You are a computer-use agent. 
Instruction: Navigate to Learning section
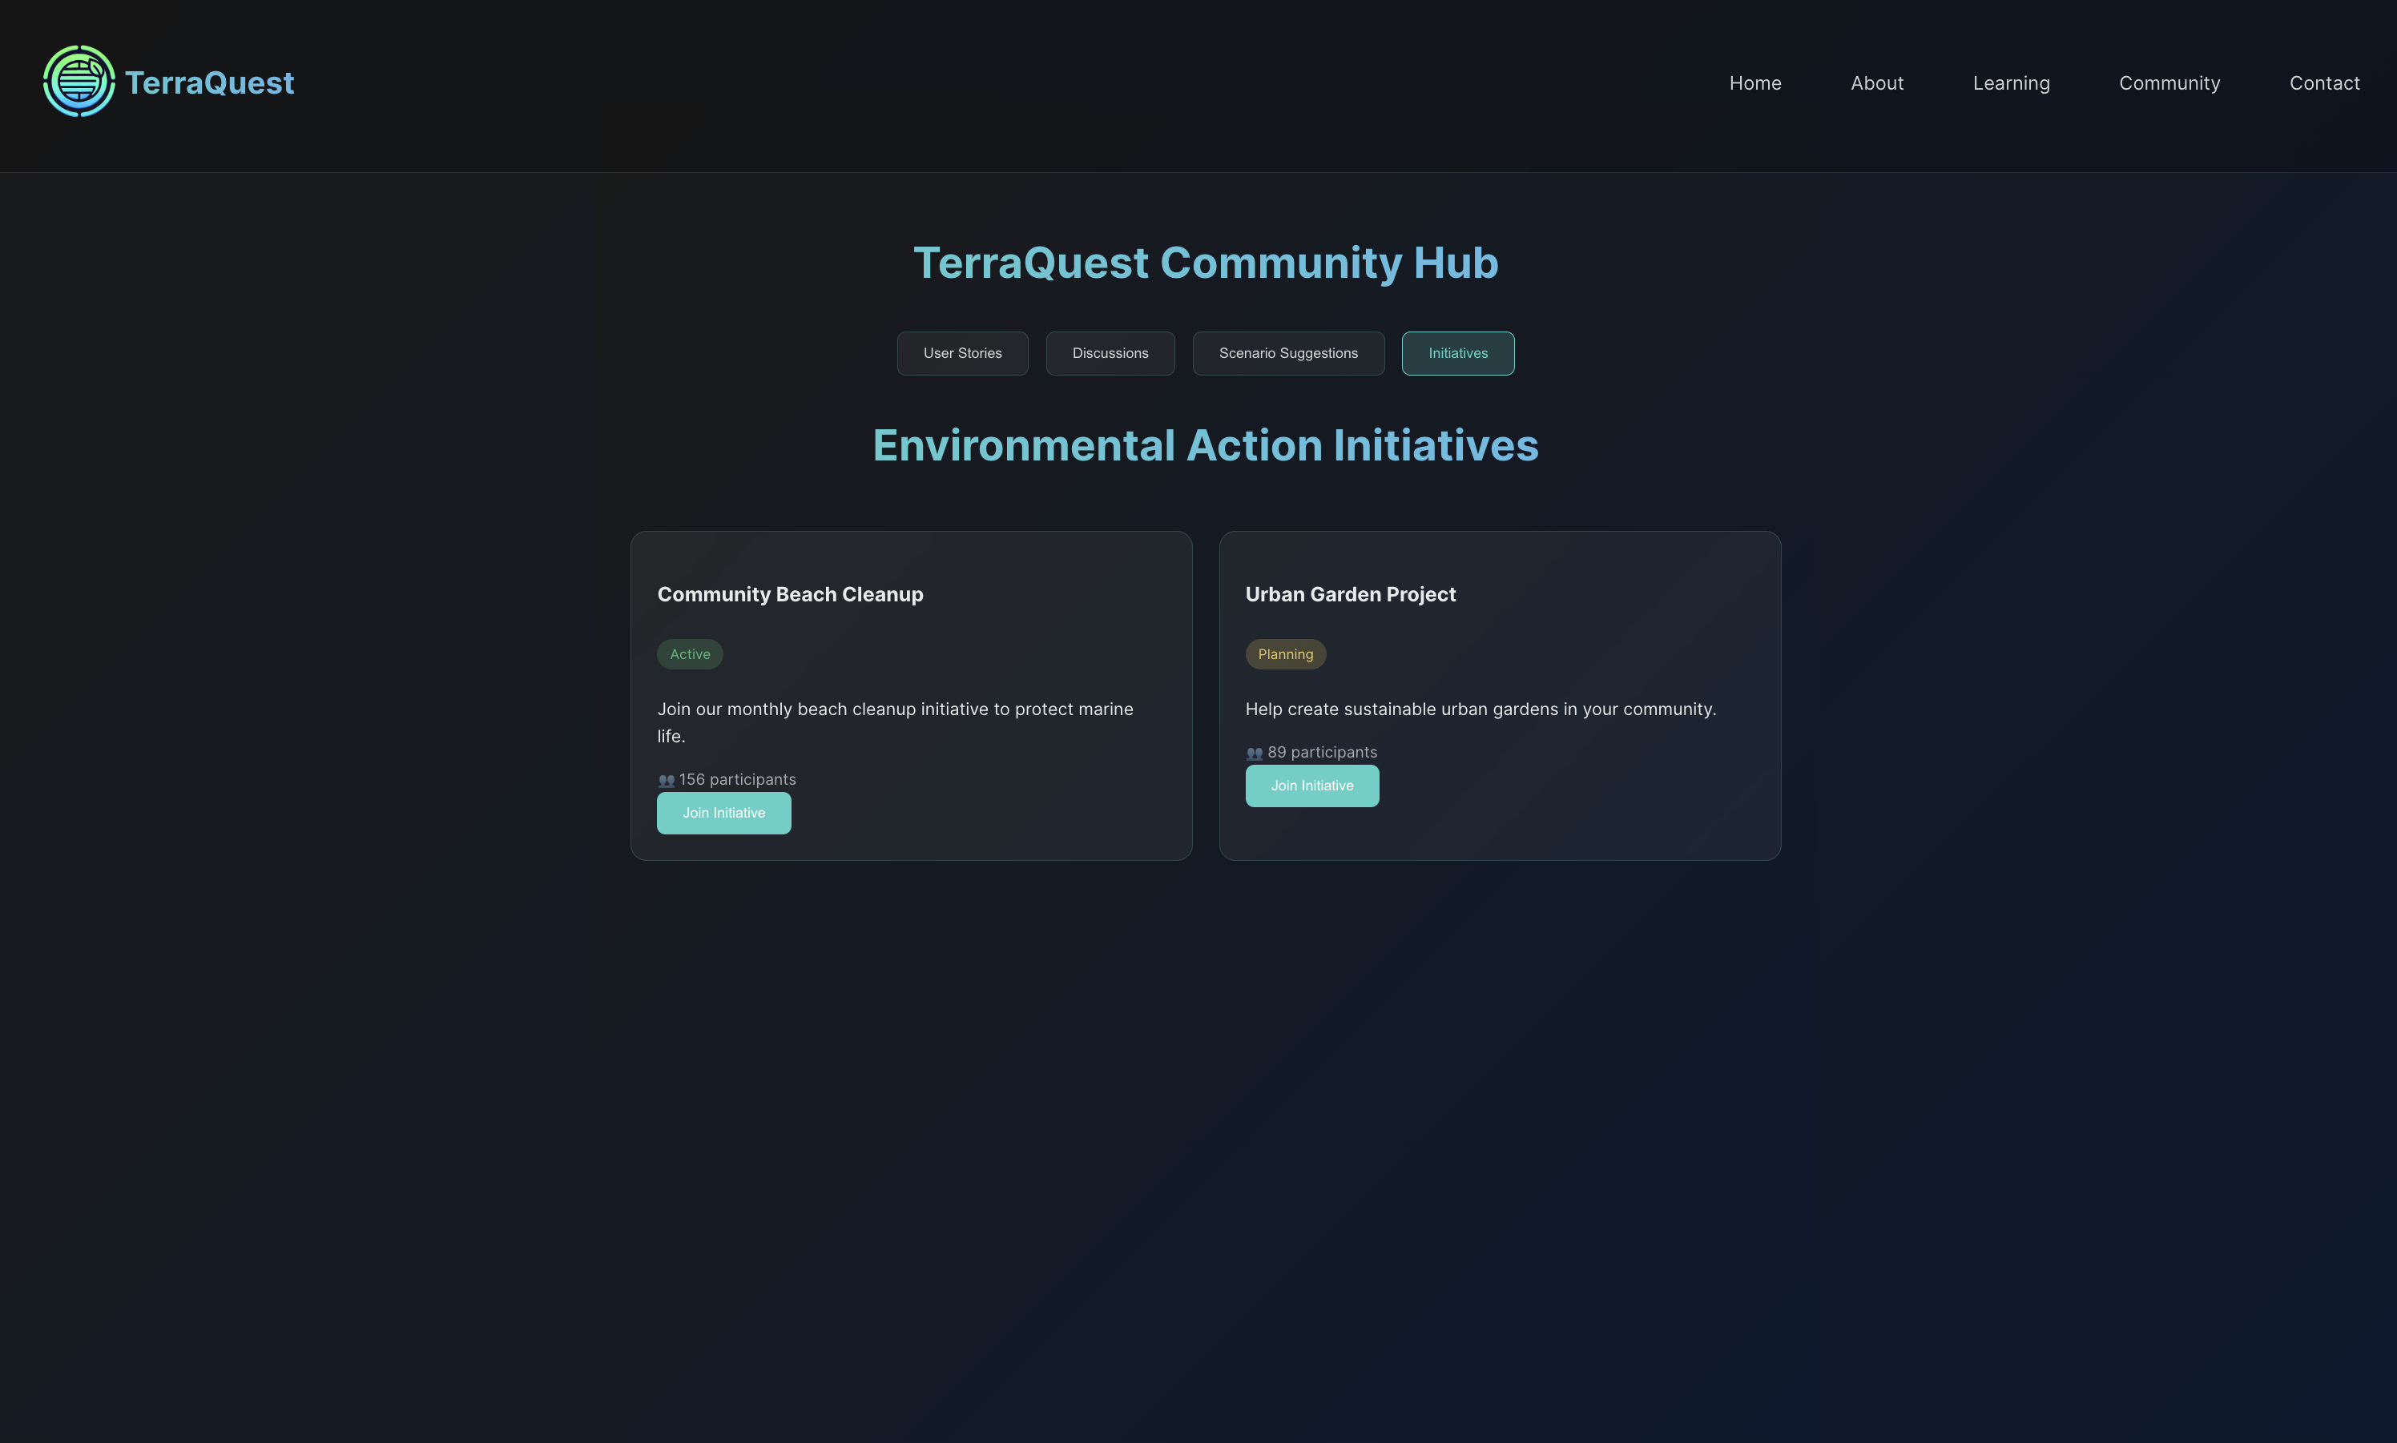point(2010,83)
